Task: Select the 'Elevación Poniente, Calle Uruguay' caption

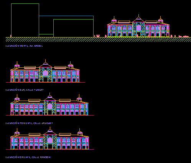Action: tap(29, 123)
